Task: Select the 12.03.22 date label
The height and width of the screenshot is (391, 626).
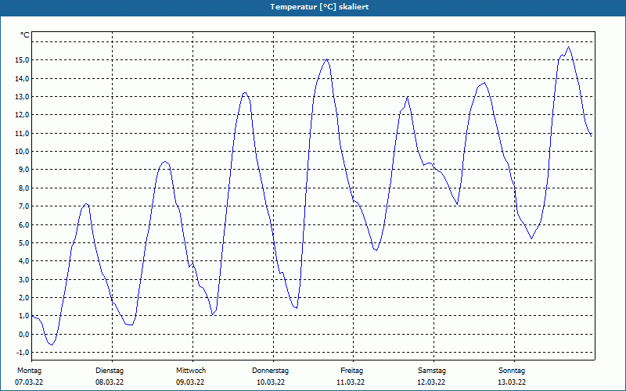Action: tap(431, 382)
